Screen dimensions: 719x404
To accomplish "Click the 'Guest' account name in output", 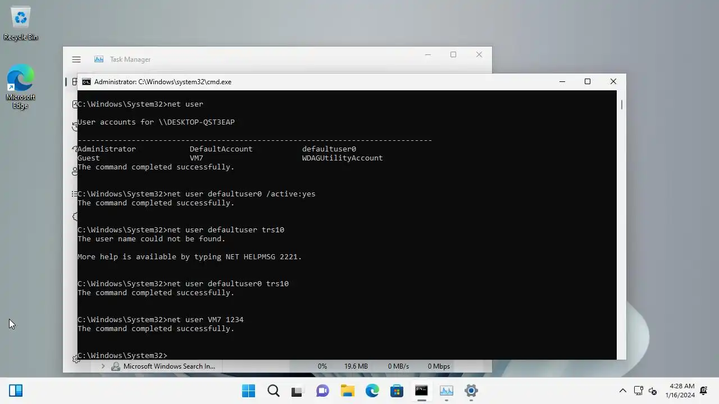I will (x=89, y=158).
